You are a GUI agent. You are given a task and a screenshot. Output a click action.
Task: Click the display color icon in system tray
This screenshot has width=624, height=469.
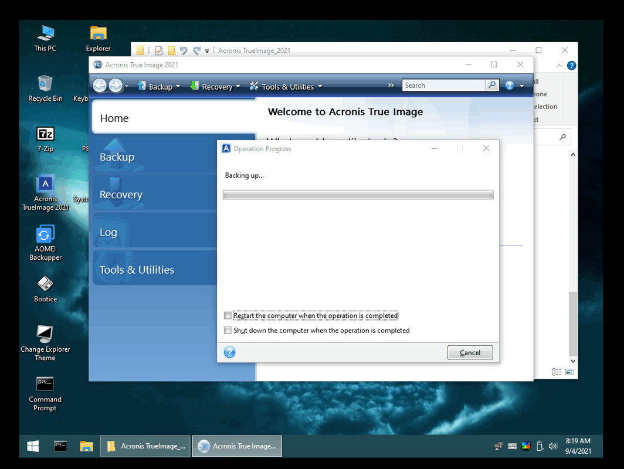coord(525,446)
